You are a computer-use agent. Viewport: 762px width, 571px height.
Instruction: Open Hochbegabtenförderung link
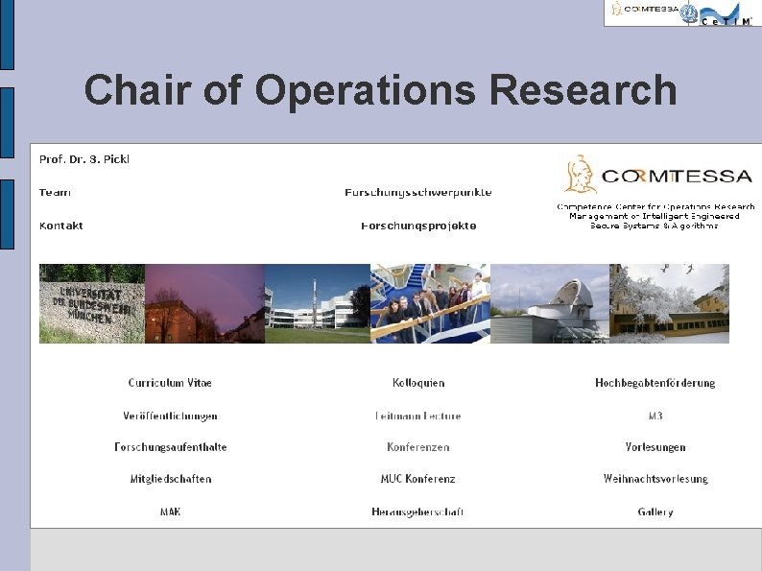click(655, 383)
